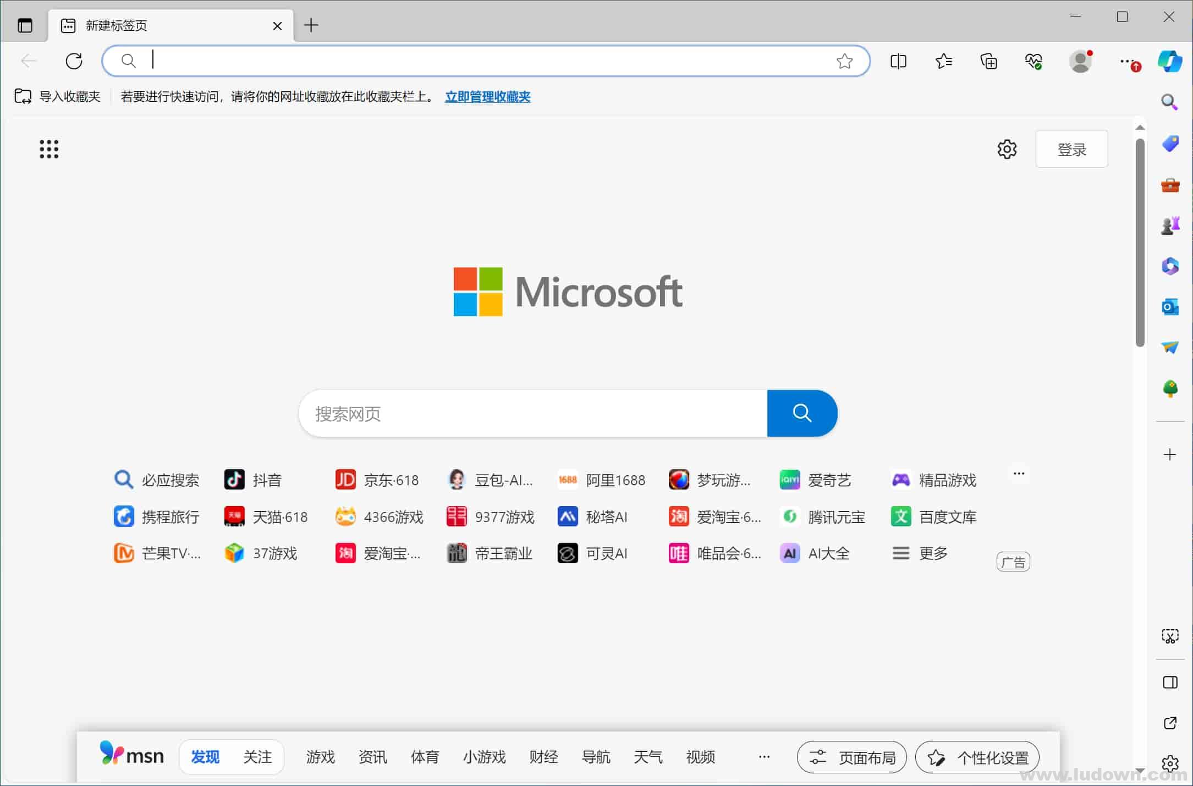Open the games chess sidebar icon
The height and width of the screenshot is (786, 1193).
tap(1170, 226)
